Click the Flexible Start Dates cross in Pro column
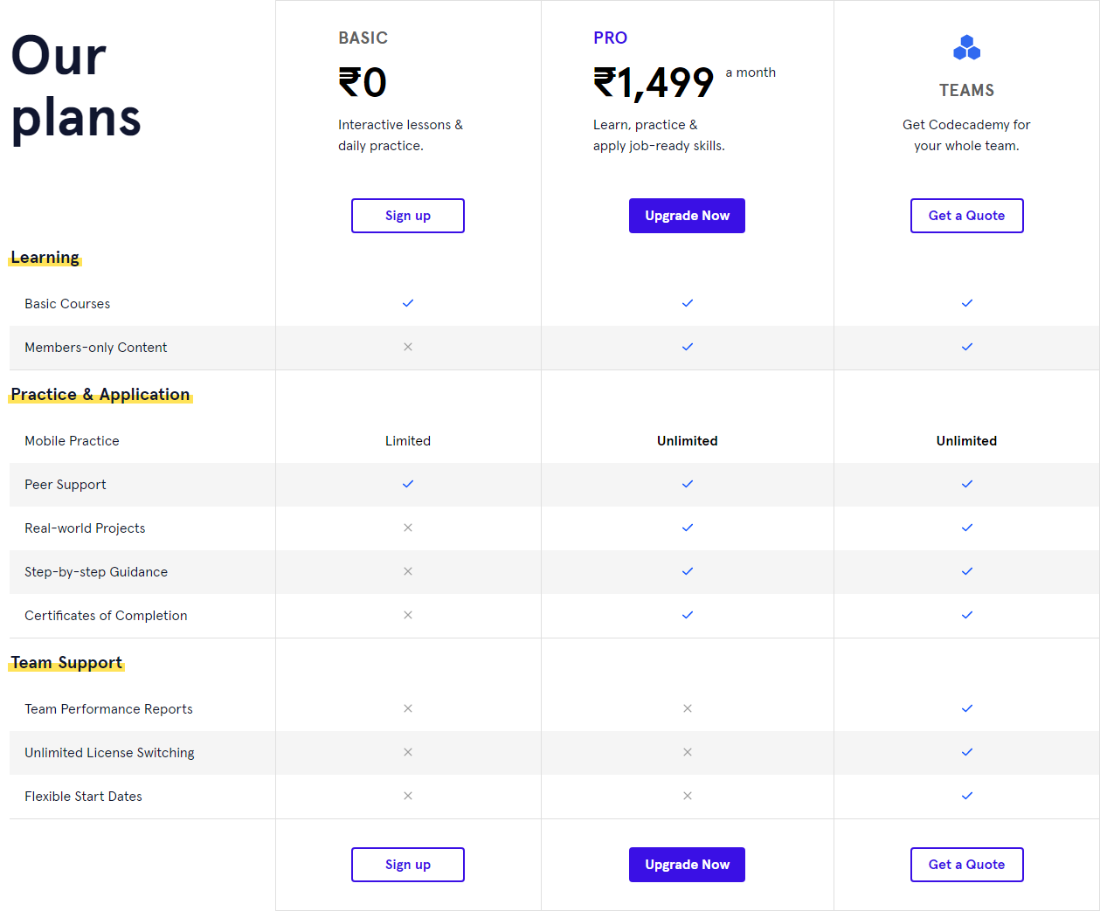 (x=688, y=796)
